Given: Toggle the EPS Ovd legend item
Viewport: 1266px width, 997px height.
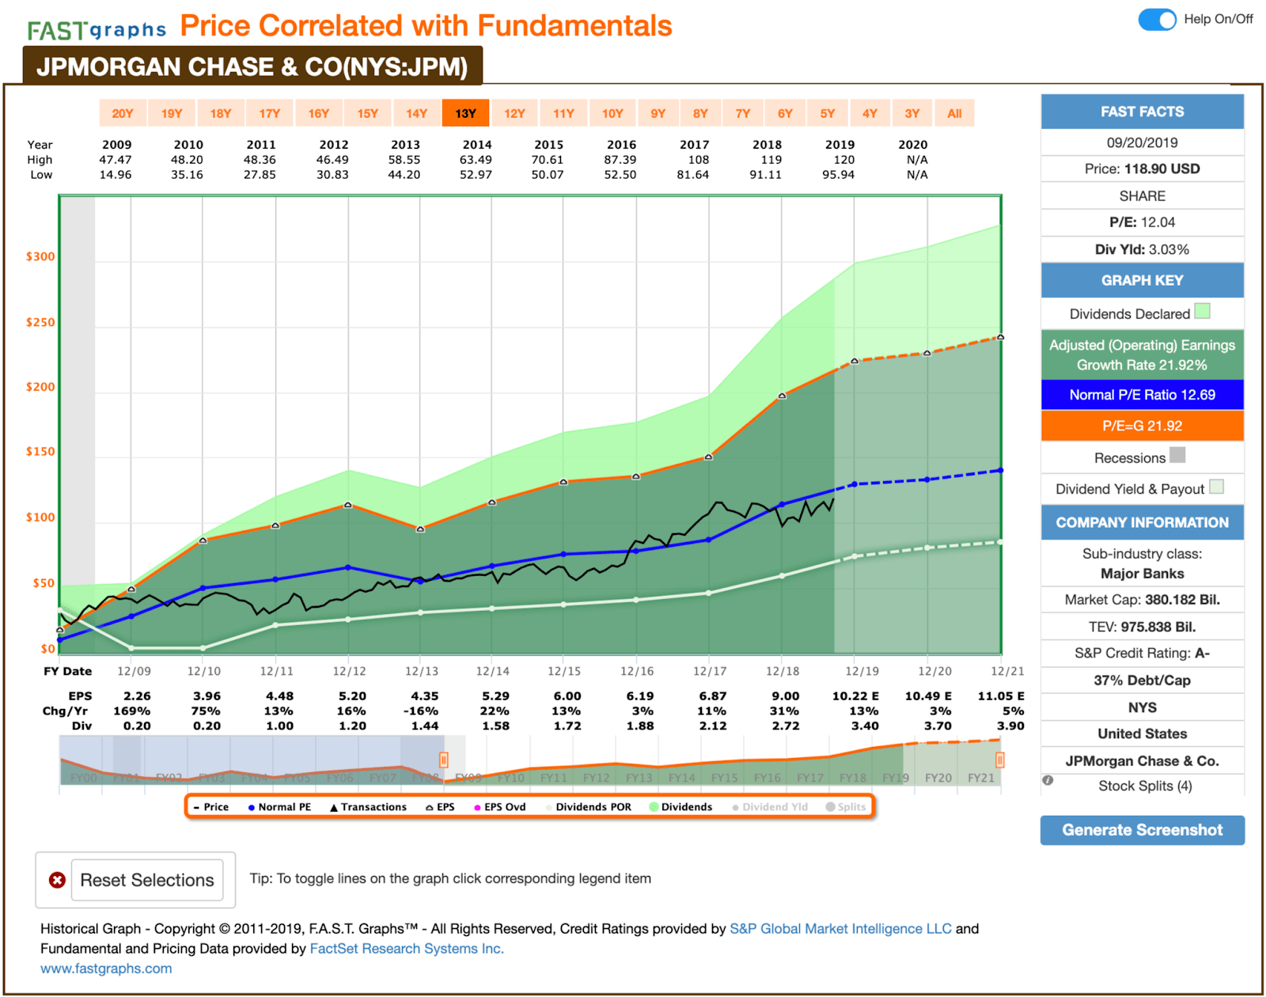Looking at the screenshot, I should coord(499,807).
